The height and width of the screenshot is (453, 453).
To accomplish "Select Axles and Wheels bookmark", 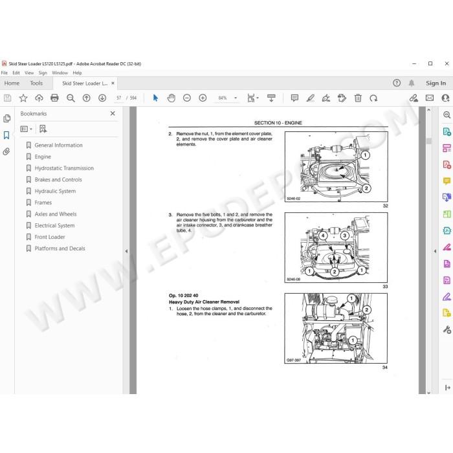I will click(56, 214).
